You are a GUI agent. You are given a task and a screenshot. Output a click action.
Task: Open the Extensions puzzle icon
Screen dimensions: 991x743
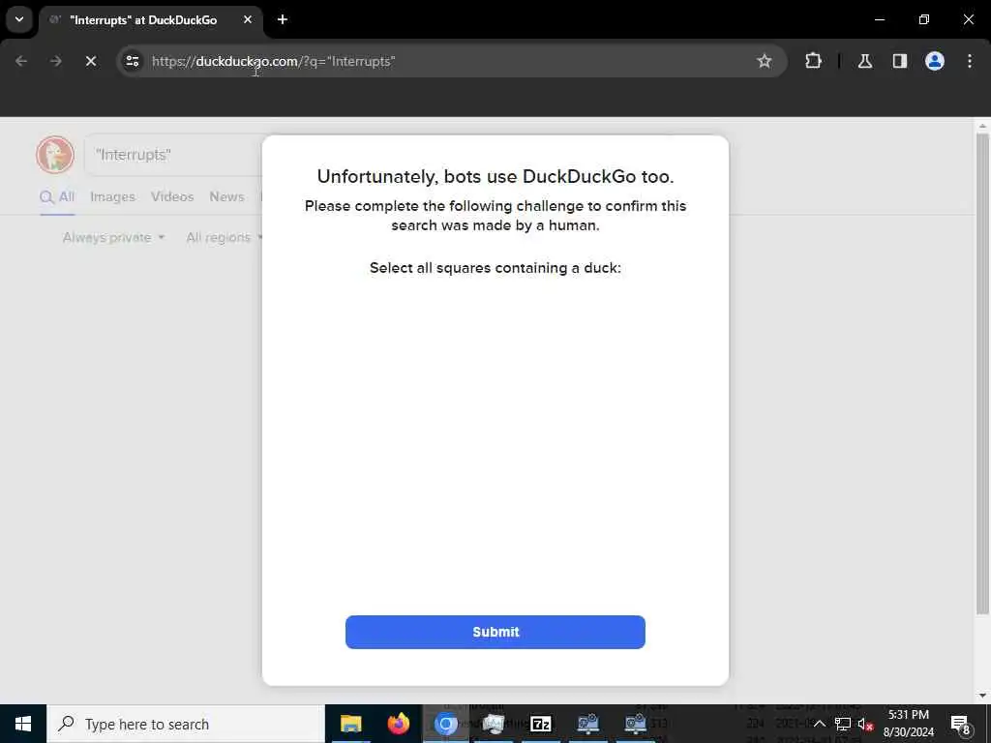tap(813, 61)
